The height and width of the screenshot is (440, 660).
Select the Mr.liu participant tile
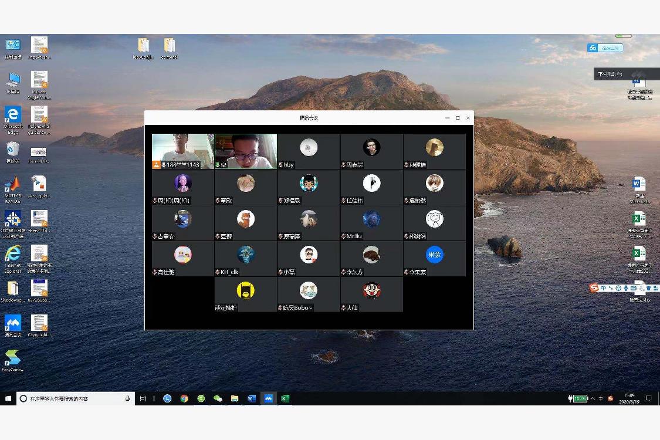pos(371,219)
